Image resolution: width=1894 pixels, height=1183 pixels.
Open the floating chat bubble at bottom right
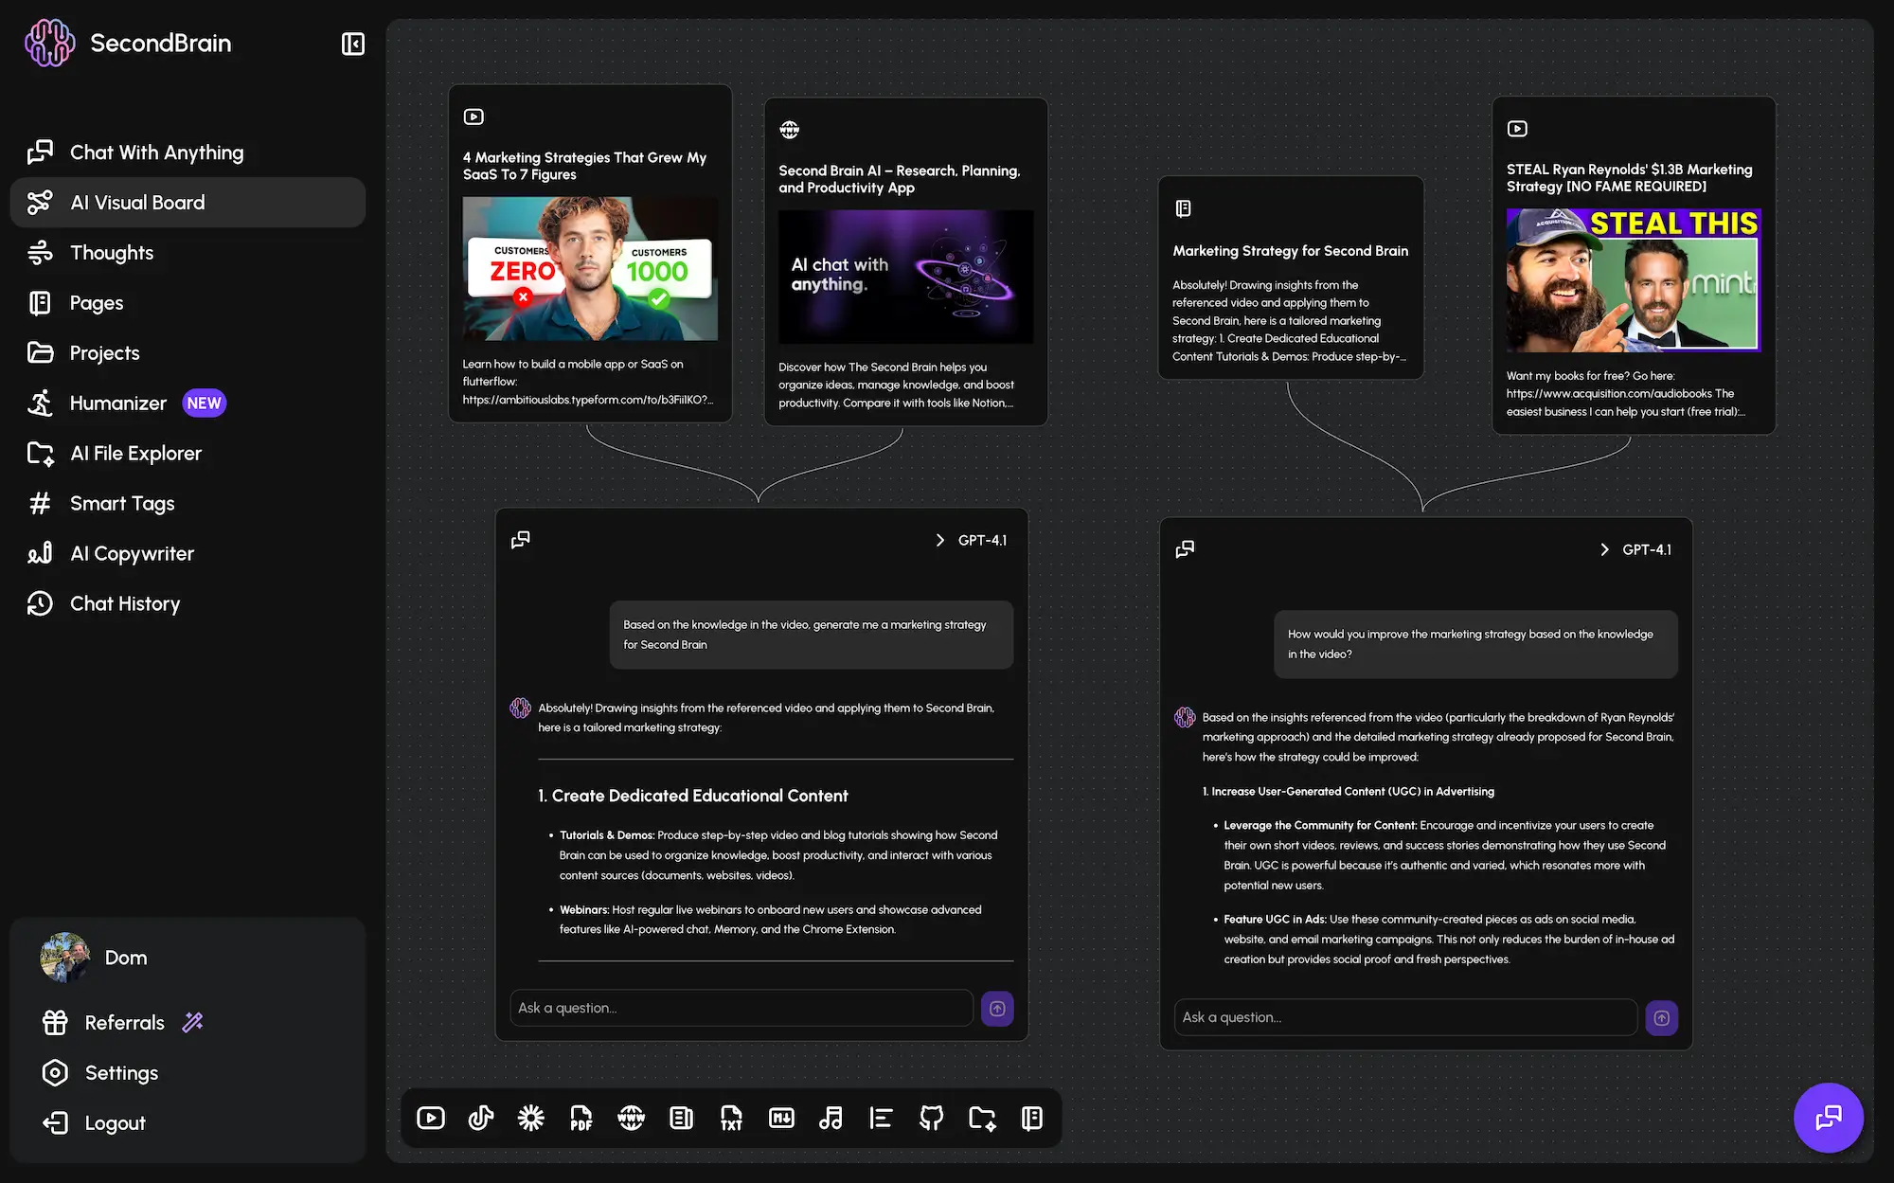1829,1118
